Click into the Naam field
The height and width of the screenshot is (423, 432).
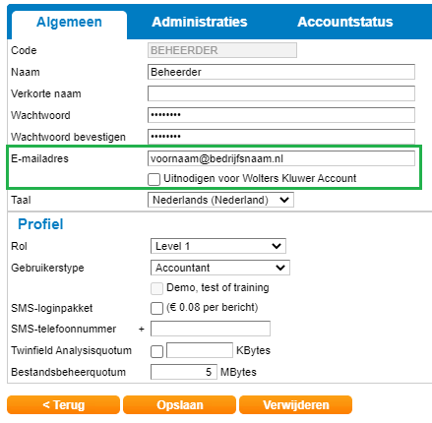point(281,72)
